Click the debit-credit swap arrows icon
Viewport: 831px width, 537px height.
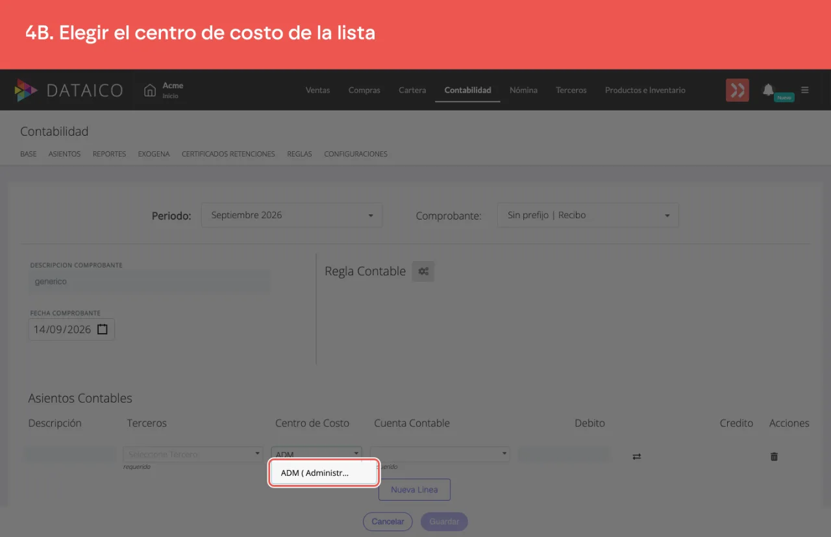pyautogui.click(x=637, y=456)
